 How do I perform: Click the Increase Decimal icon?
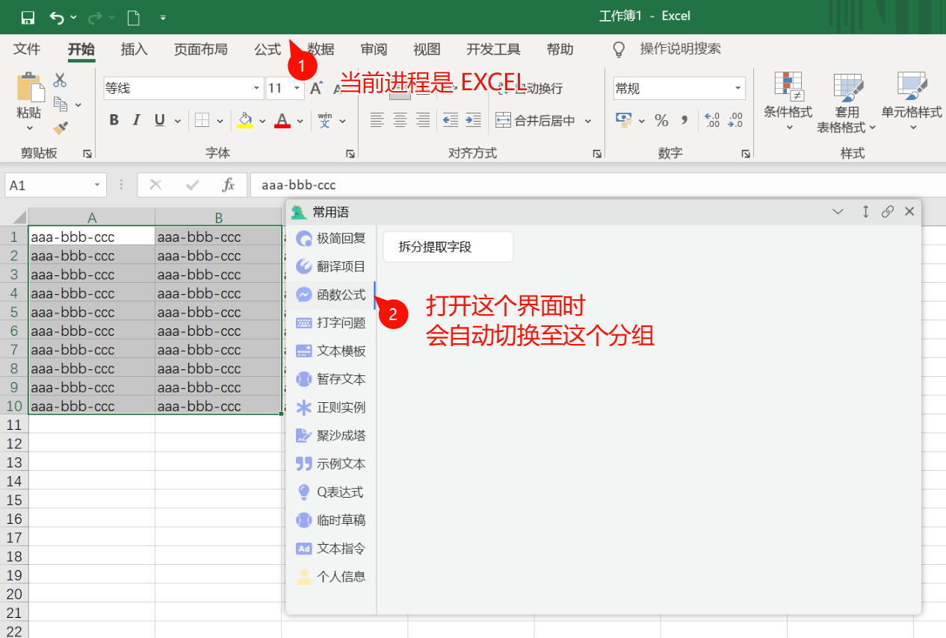pyautogui.click(x=712, y=120)
